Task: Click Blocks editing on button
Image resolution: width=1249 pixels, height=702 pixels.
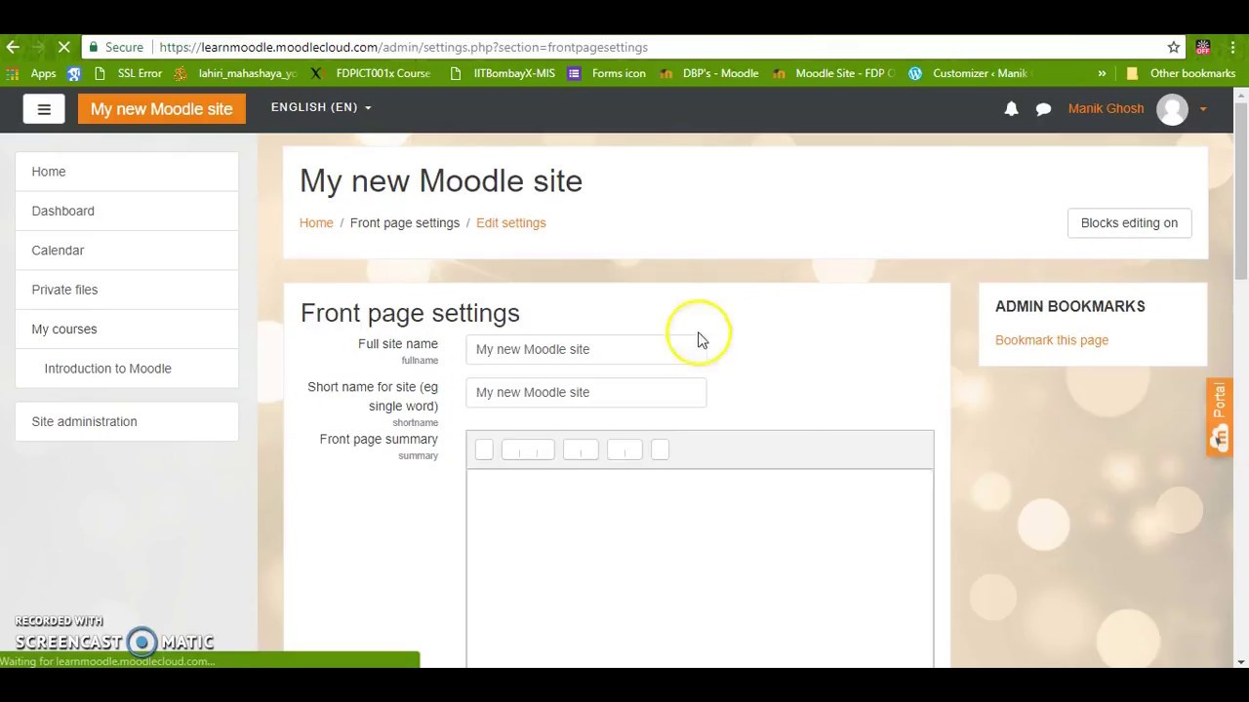Action: tap(1129, 223)
